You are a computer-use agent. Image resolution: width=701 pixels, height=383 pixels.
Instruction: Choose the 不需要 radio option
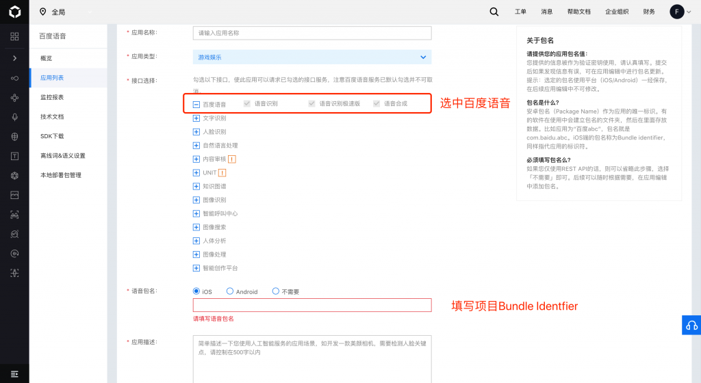point(276,291)
